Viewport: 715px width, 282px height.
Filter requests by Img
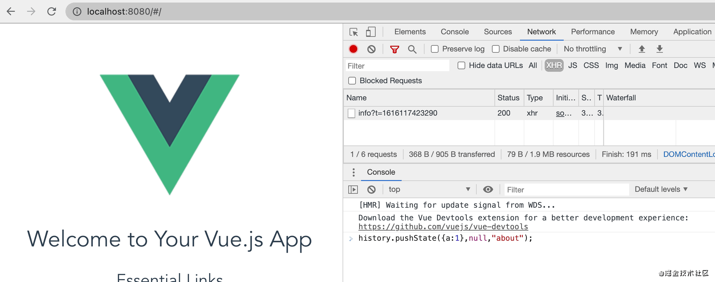pyautogui.click(x=612, y=65)
